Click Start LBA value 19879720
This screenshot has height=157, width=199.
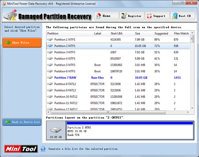click(116, 71)
